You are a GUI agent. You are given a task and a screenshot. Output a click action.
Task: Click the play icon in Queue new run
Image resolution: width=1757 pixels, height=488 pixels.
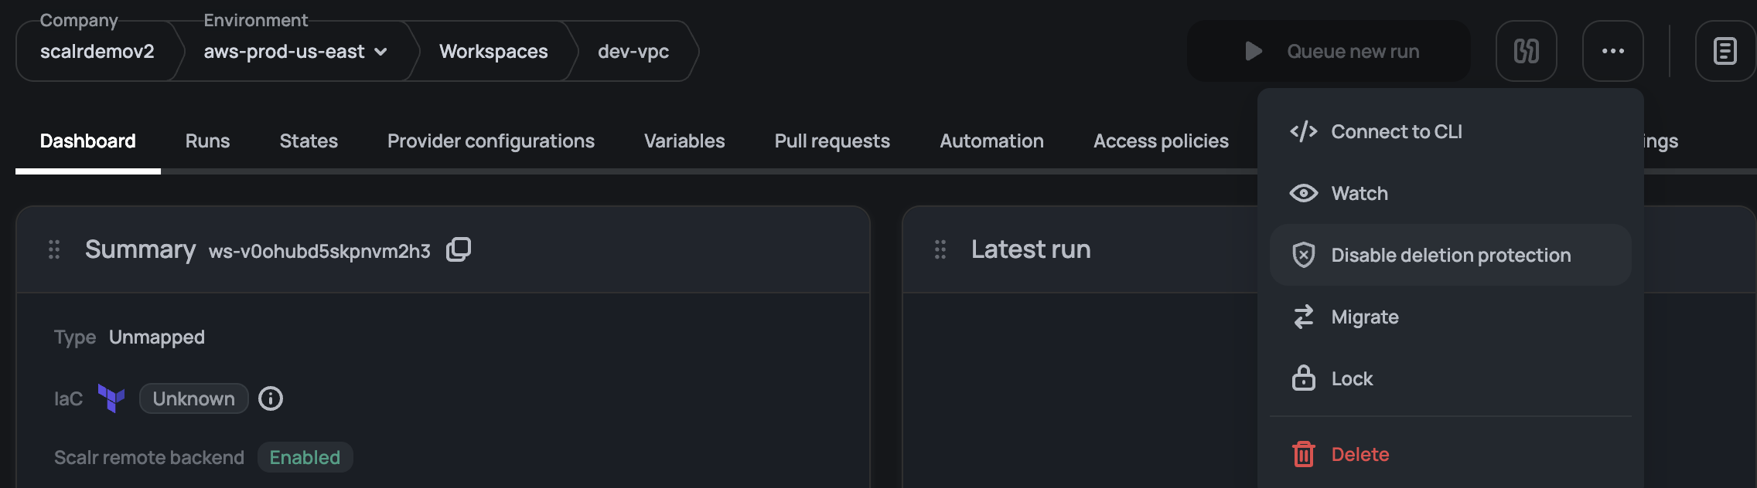[1254, 51]
